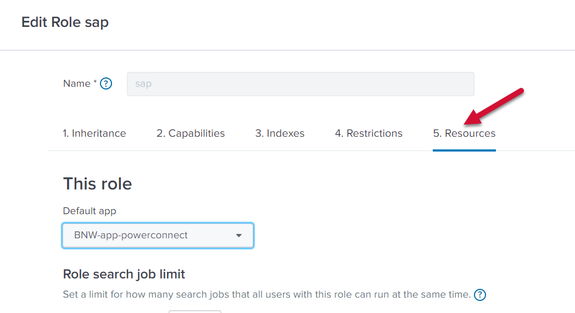Go to the 3. Indexes tab
The height and width of the screenshot is (313, 575).
(280, 133)
